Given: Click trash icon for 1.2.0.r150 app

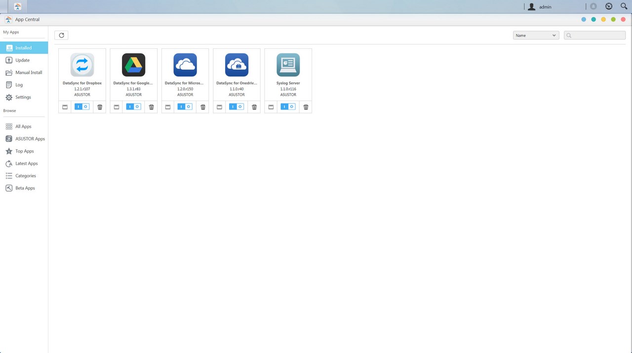Looking at the screenshot, I should [203, 107].
